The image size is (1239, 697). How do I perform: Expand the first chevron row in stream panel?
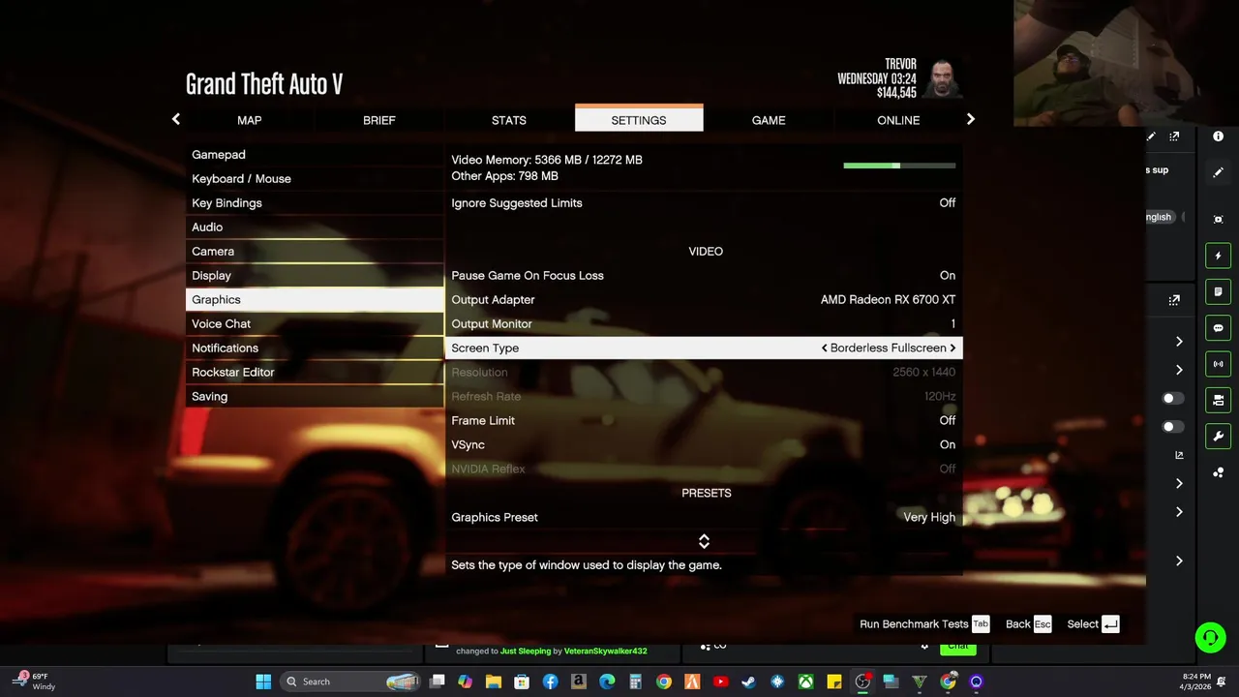click(1179, 342)
